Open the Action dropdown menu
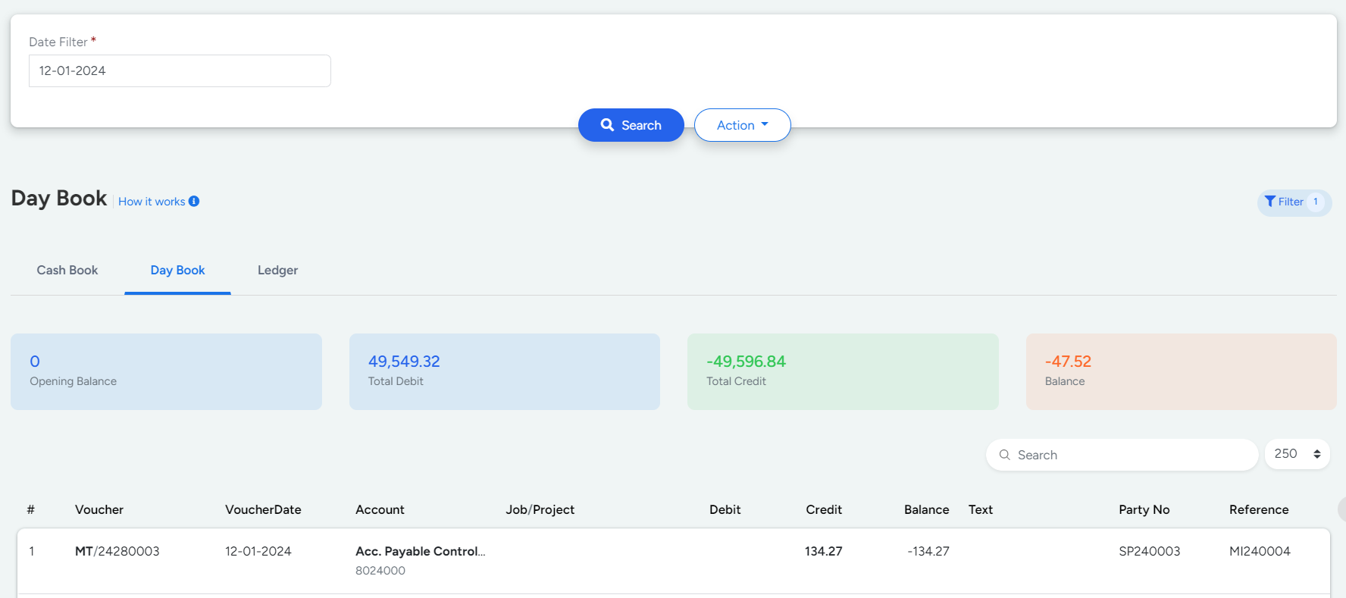 (x=742, y=125)
